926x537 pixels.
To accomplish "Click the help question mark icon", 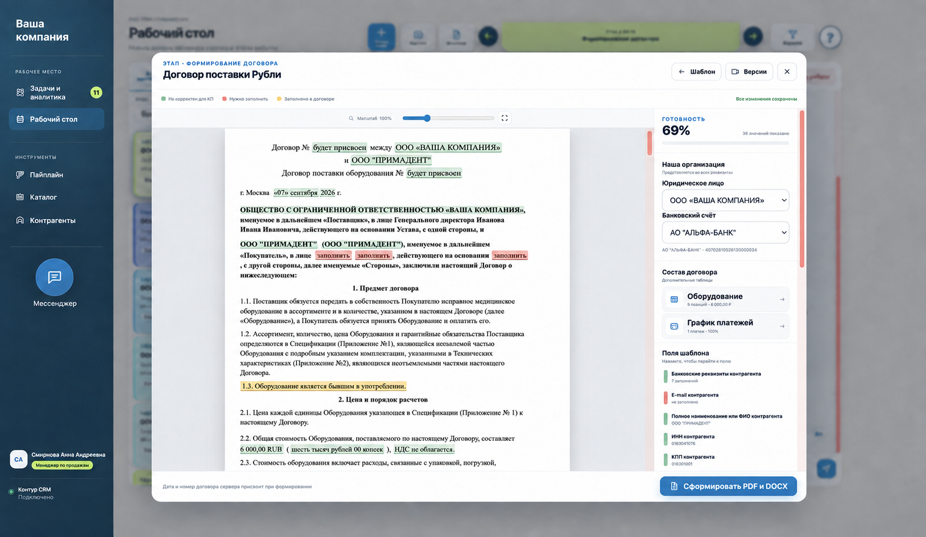I will (830, 37).
